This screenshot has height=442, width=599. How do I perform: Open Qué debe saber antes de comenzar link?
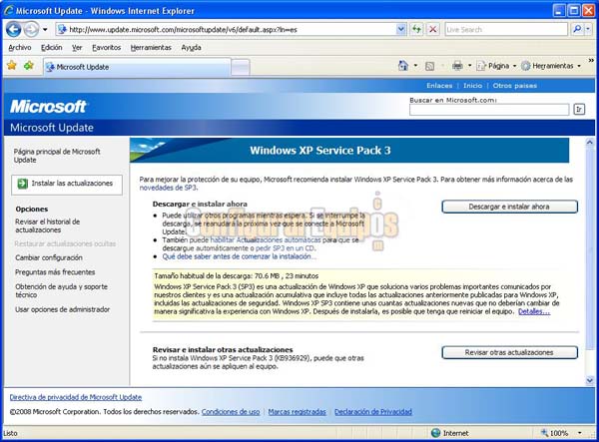pos(240,256)
